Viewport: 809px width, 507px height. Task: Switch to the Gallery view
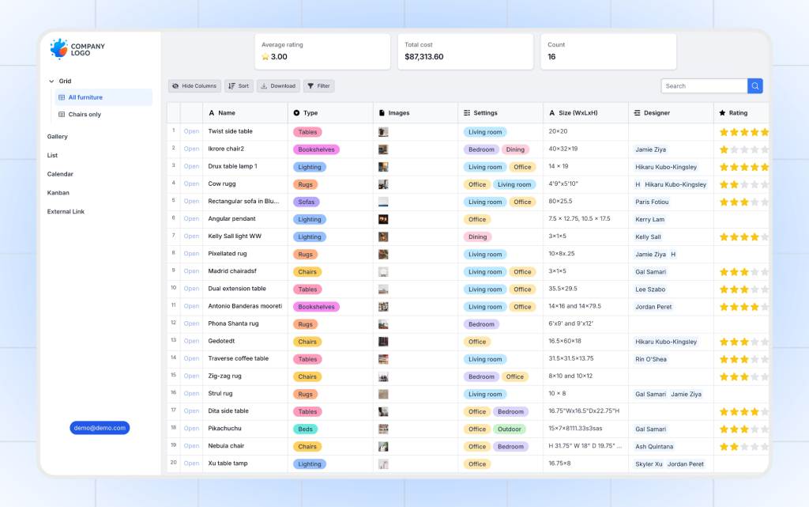[57, 136]
